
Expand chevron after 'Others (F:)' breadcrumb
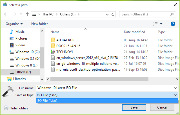tap(79, 14)
